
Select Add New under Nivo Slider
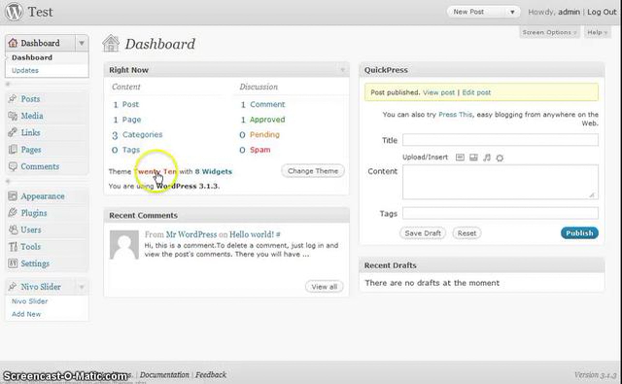(26, 314)
